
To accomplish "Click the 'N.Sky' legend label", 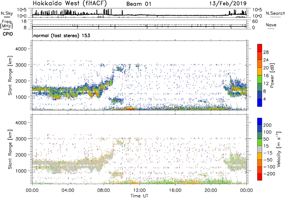I will (x=7, y=14).
